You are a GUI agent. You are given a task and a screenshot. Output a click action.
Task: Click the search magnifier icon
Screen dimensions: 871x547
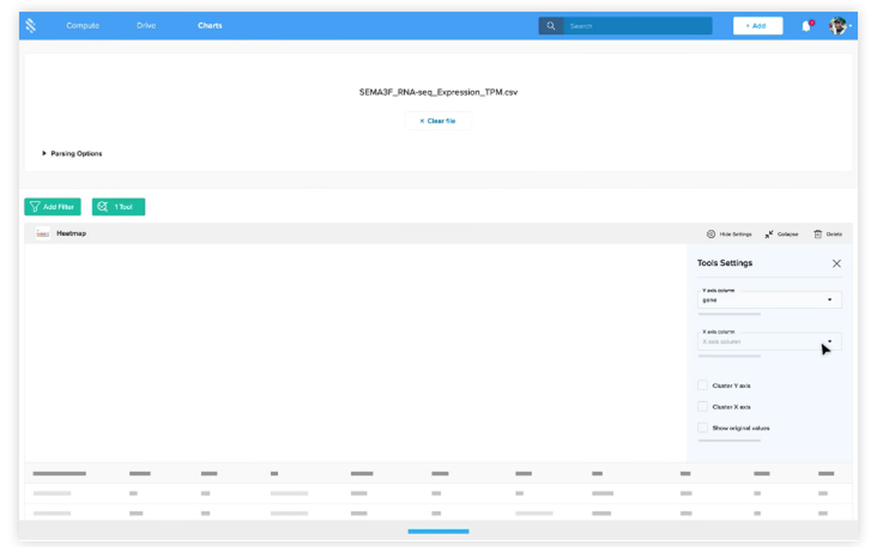point(550,25)
